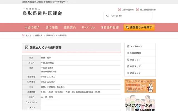
Task: Click the 鳥取県歯科医師会 site logo
Action: (x=42, y=12)
